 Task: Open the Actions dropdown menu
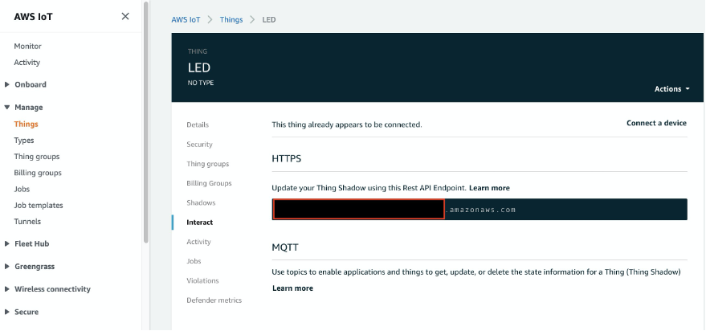[x=671, y=88]
